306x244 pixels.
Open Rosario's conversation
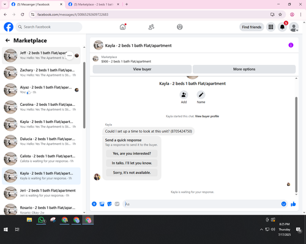[x=41, y=210]
